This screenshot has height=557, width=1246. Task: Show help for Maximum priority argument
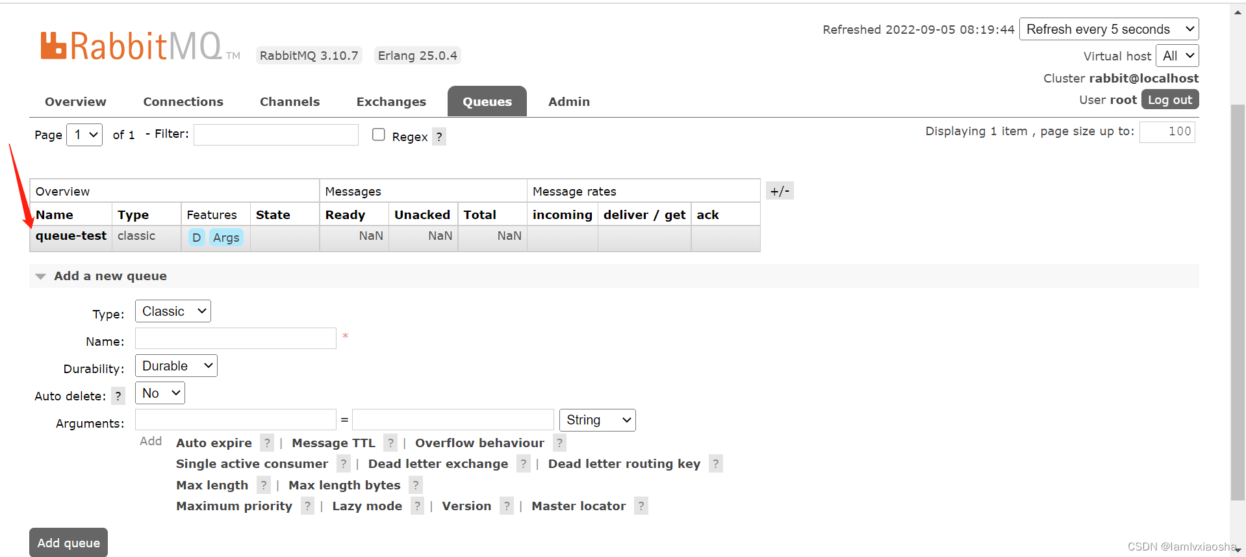[x=308, y=506]
